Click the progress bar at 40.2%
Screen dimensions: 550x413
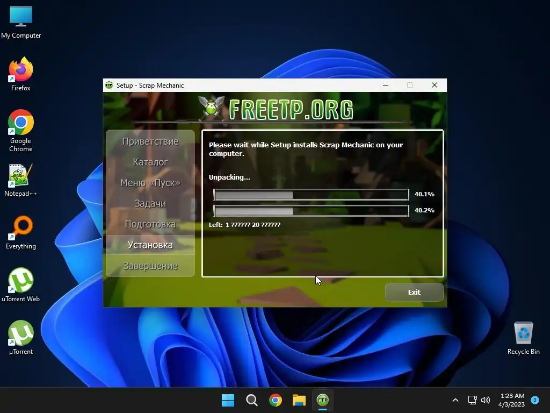pyautogui.click(x=311, y=211)
